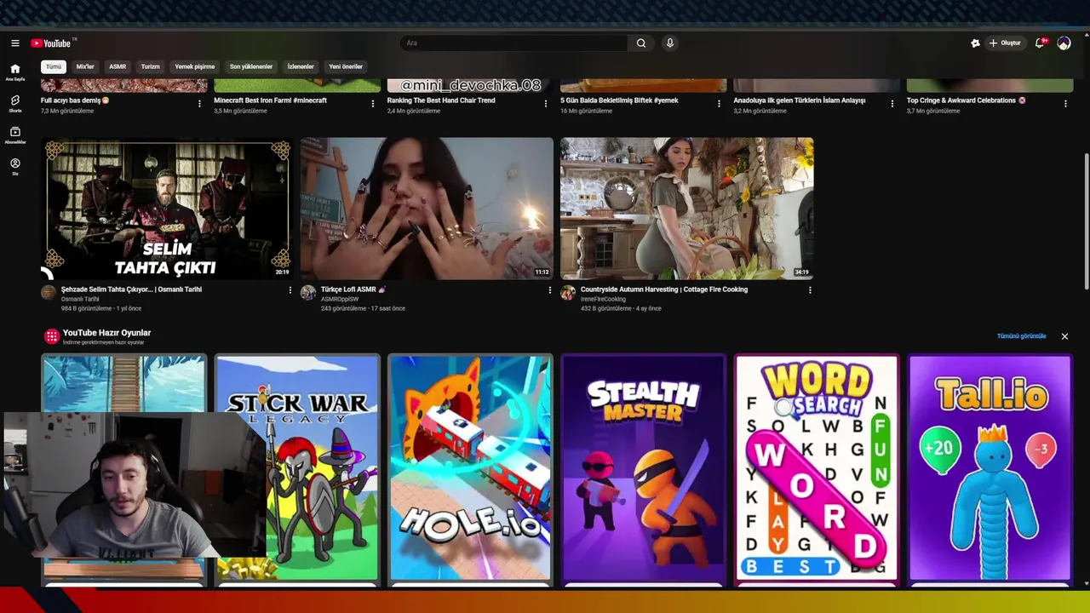Image resolution: width=1090 pixels, height=613 pixels.
Task: Open the Osmanlı Tarihi channel name link
Action: click(x=80, y=300)
